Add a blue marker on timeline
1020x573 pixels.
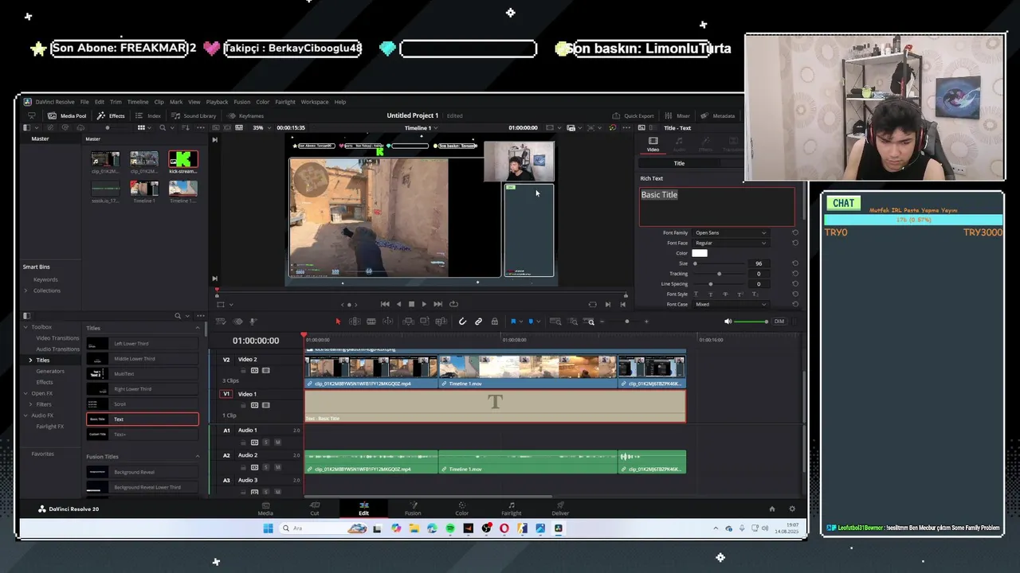tap(531, 322)
